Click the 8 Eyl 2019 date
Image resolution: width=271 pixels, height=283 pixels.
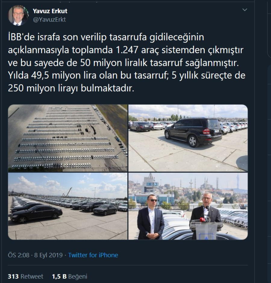point(48,255)
